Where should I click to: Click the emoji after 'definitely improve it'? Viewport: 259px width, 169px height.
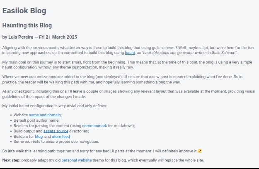tap(200, 151)
